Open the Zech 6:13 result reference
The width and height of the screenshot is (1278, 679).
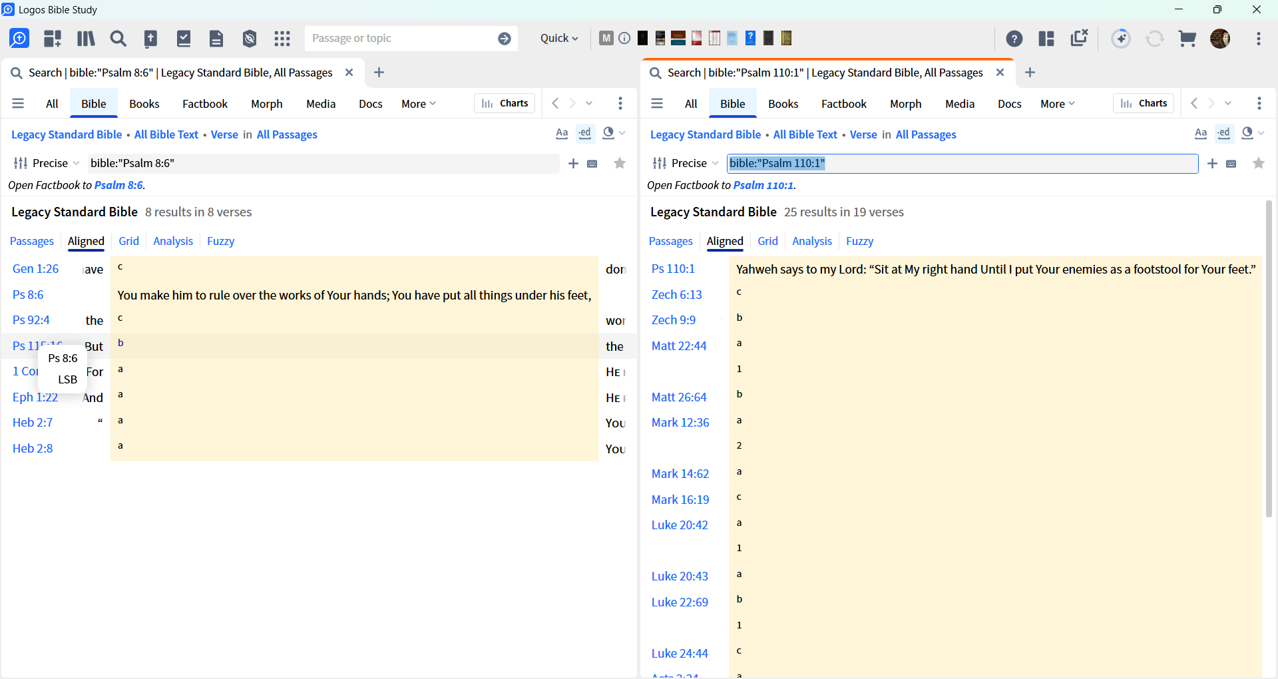pyautogui.click(x=677, y=295)
